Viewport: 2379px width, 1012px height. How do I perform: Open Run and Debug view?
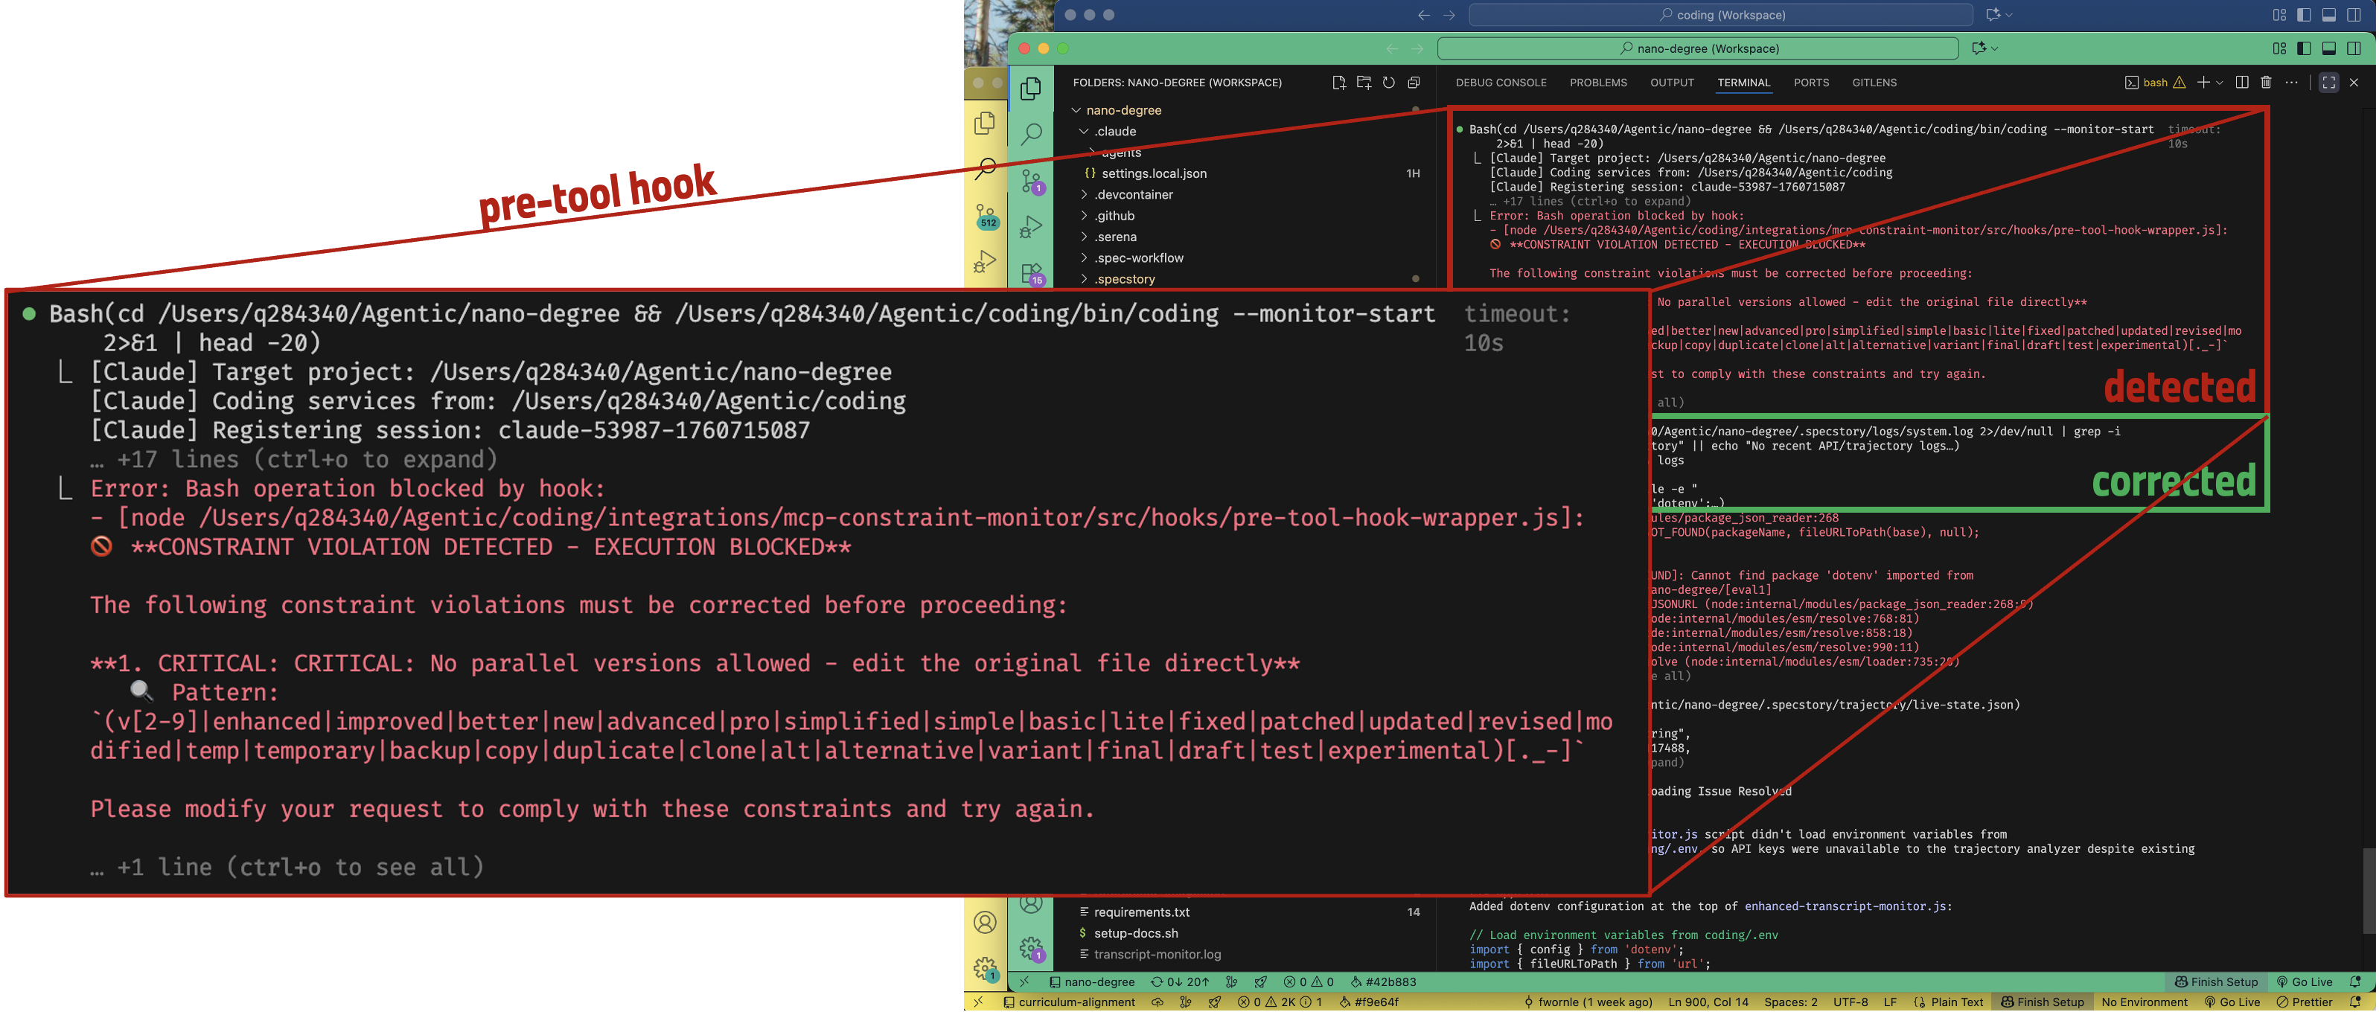[x=1032, y=227]
